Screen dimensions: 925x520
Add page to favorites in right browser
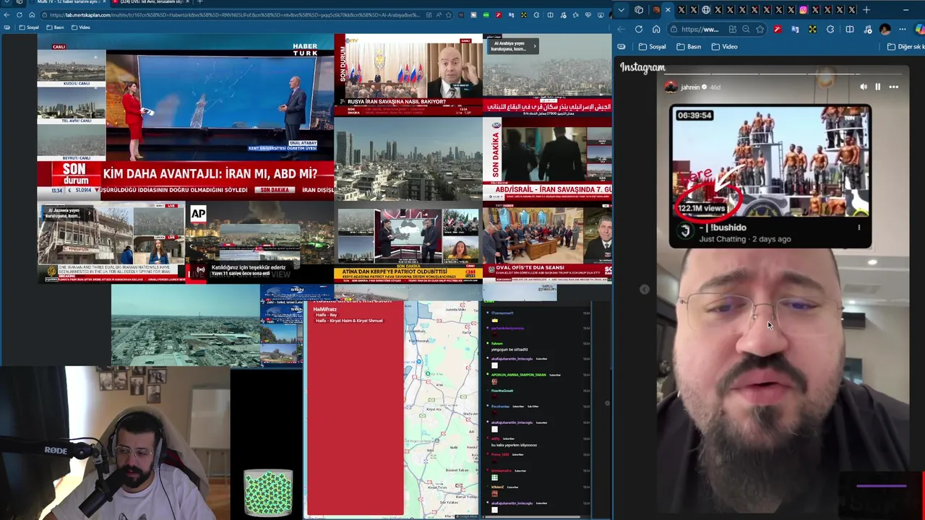coord(760,30)
